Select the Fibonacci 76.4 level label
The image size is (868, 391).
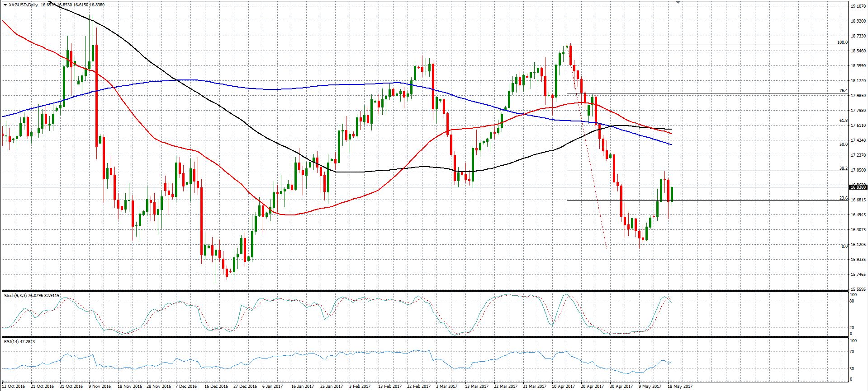click(844, 91)
